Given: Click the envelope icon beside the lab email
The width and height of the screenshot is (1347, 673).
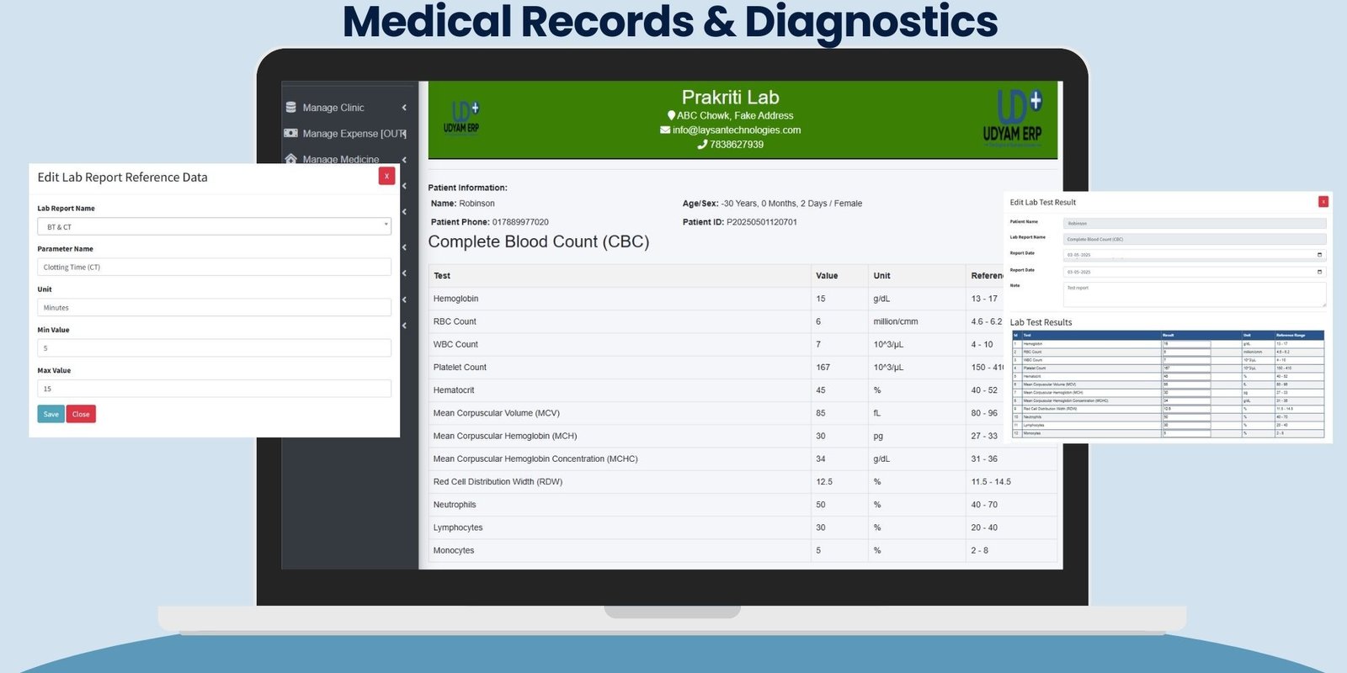Looking at the screenshot, I should tap(665, 130).
